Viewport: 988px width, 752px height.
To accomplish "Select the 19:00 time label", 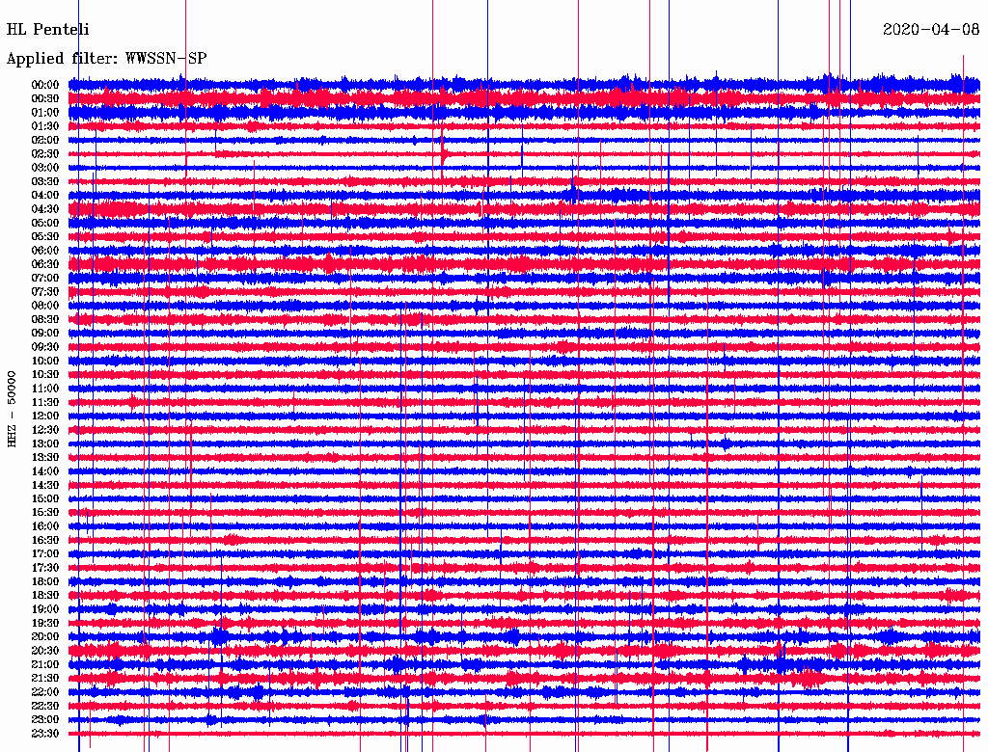I will [45, 609].
